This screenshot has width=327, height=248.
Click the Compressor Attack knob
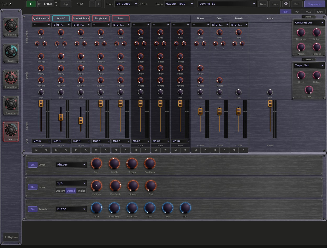pyautogui.click(x=301, y=47)
